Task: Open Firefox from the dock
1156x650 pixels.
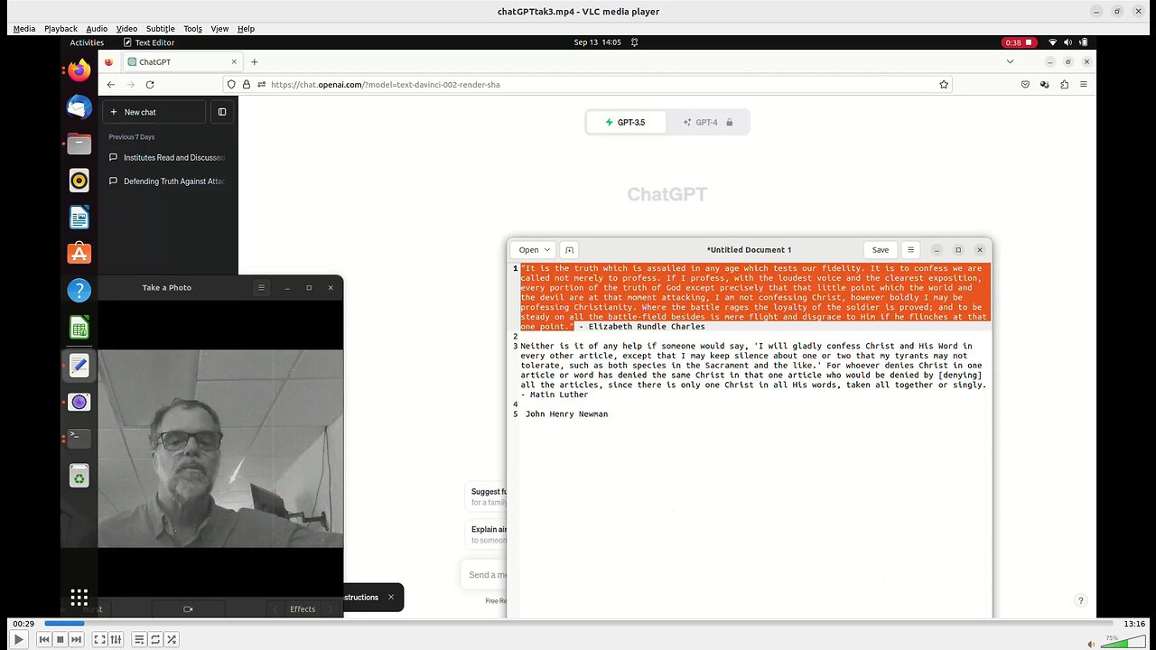Action: pos(79,70)
